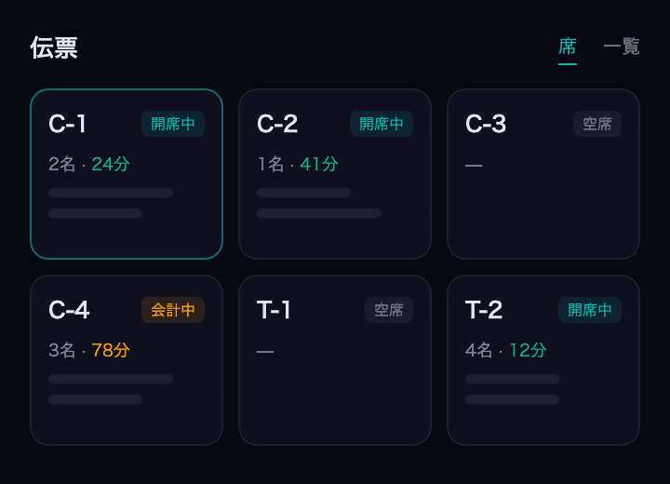The height and width of the screenshot is (484, 670).
Task: Select the empty T-1 seat card
Action: 335,360
